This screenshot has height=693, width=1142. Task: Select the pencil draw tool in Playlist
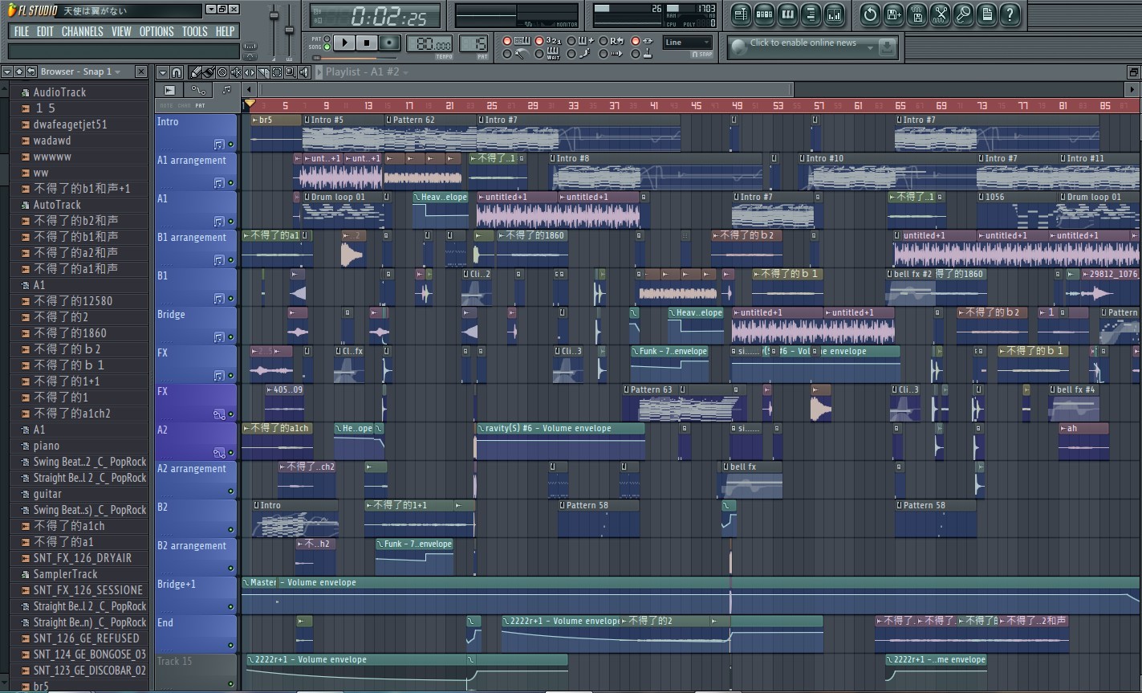(x=196, y=72)
